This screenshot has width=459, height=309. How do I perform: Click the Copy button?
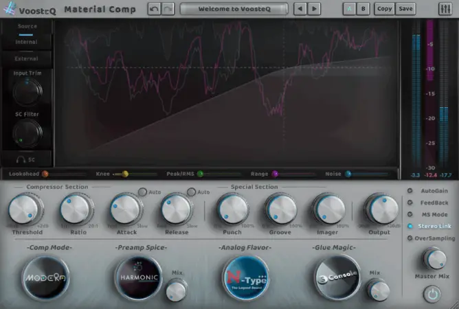click(x=384, y=9)
